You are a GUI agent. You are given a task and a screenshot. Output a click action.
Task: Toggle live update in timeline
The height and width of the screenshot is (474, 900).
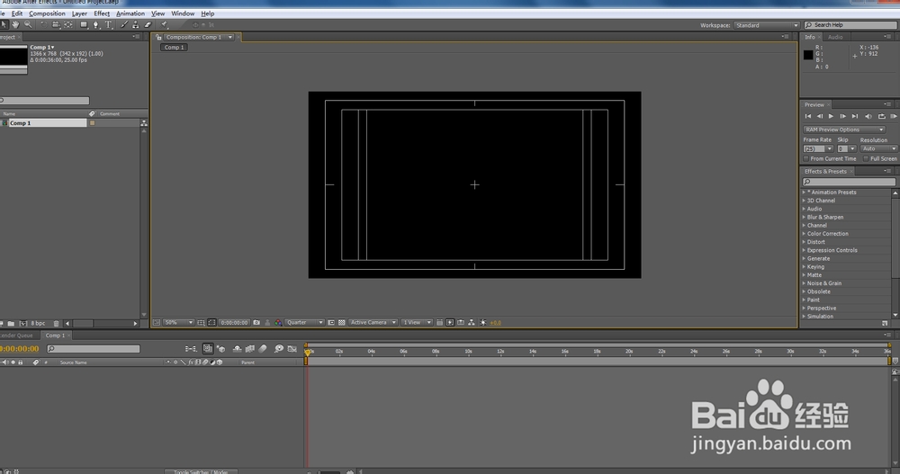(208, 349)
